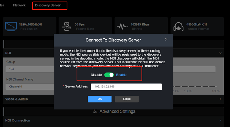
Task: Click the NDI Channel Name field Channel-1
Action: point(30,87)
